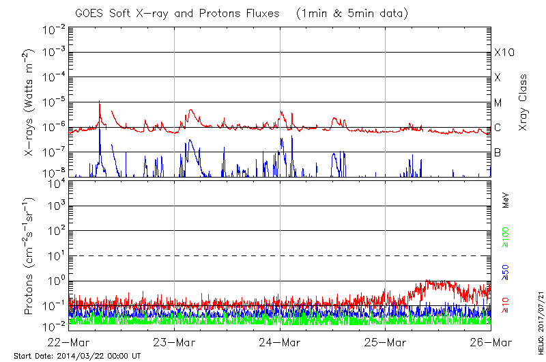Click the blue ≥50 MeV legend label

click(506, 272)
